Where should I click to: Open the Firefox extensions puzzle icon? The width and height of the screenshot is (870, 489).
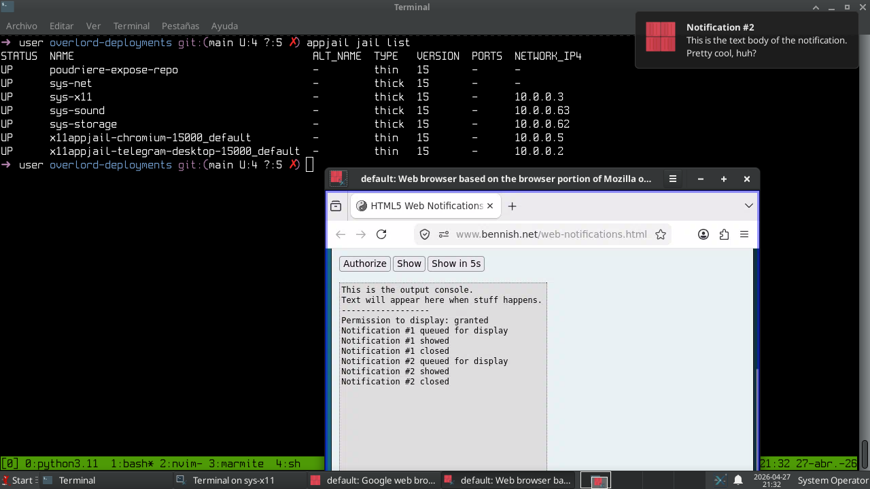coord(724,234)
